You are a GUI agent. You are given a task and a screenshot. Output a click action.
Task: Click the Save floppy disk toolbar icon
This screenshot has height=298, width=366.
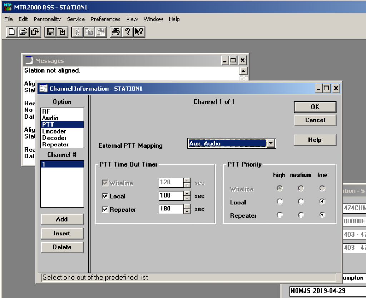pyautogui.click(x=50, y=32)
